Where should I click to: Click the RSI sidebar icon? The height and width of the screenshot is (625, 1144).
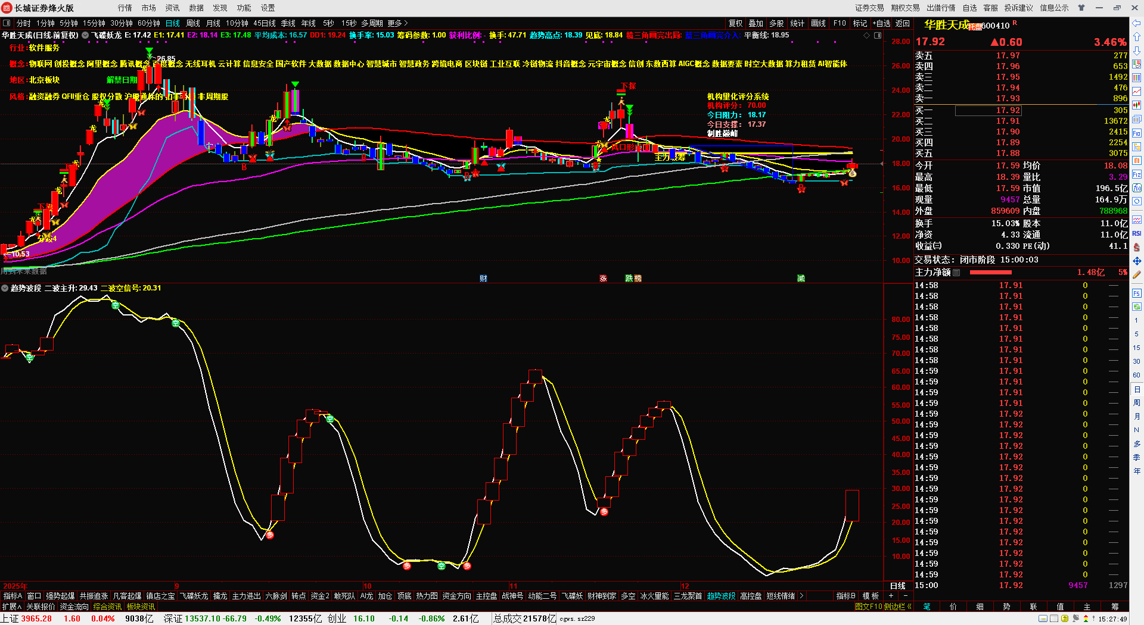[x=1136, y=233]
